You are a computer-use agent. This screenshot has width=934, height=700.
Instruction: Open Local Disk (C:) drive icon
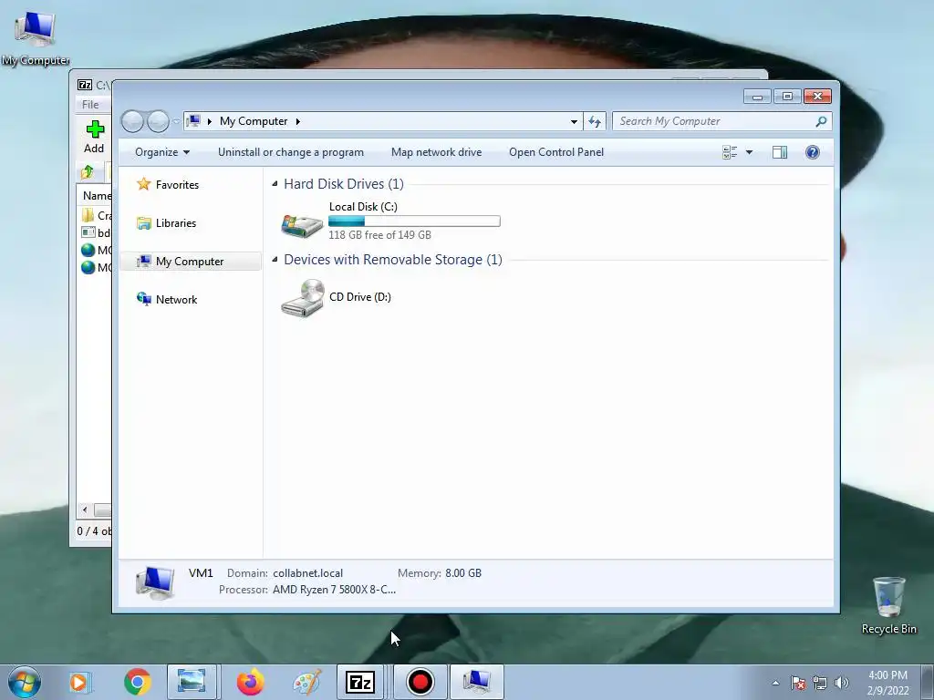302,226
